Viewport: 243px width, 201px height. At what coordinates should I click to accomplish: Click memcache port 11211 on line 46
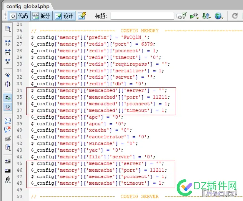[157, 170]
